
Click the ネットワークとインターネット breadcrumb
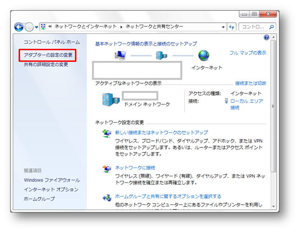[x=86, y=27]
